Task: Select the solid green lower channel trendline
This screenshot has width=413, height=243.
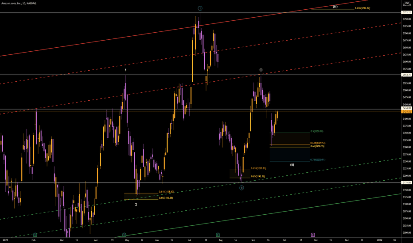Action: click(258, 216)
